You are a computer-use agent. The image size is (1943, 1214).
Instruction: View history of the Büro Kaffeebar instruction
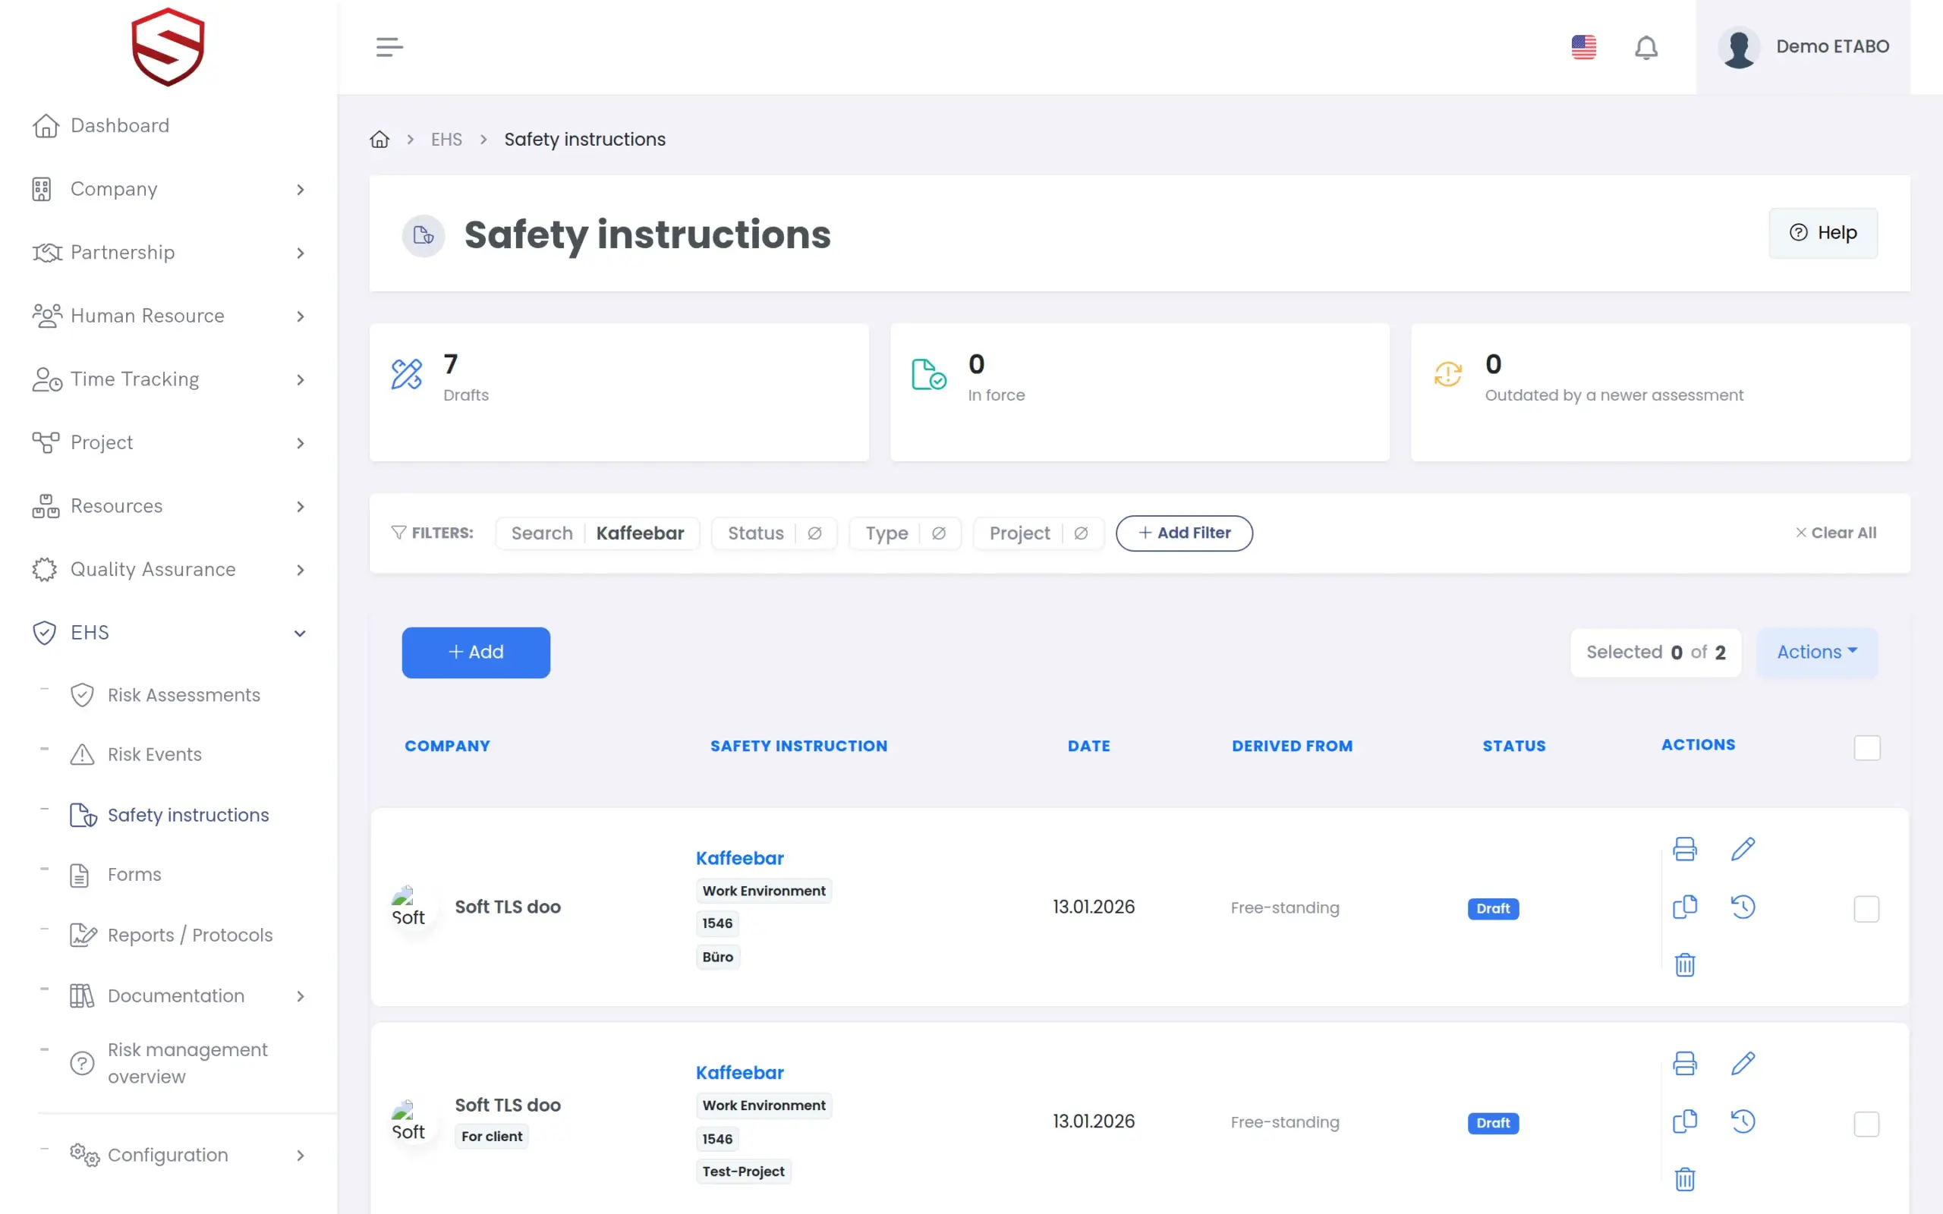(1743, 907)
